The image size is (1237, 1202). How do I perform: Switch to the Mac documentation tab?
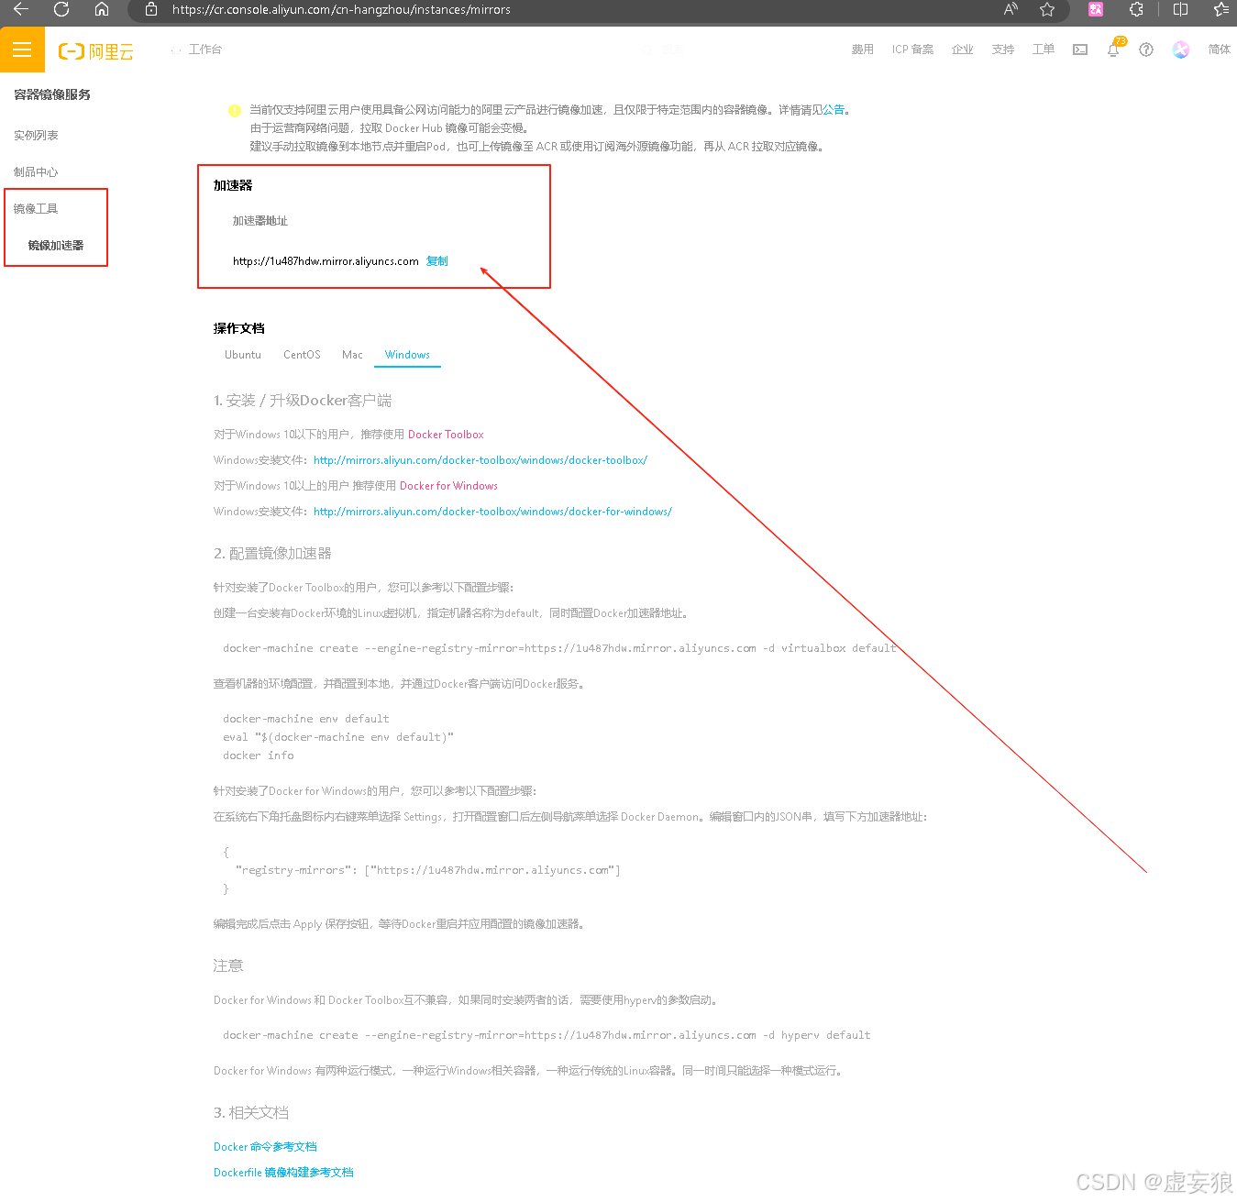tap(352, 355)
